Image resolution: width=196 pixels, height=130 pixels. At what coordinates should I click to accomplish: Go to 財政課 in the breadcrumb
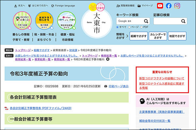coord(73,50)
